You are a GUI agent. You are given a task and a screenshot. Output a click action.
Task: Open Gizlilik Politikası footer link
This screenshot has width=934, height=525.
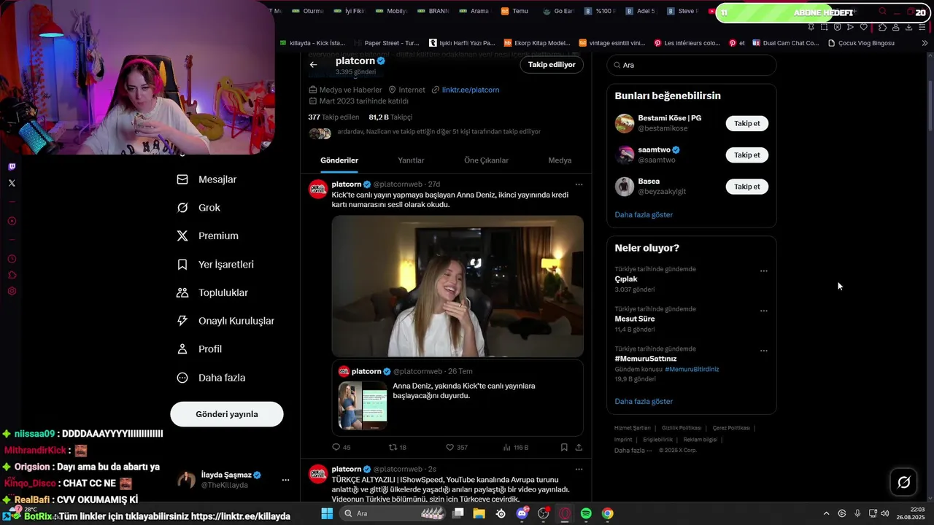pos(682,428)
